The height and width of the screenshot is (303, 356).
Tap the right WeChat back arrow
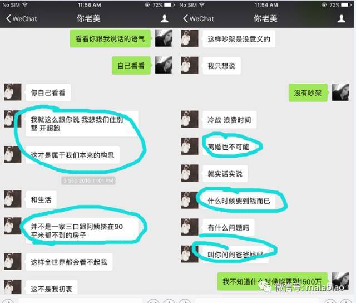tap(185, 18)
